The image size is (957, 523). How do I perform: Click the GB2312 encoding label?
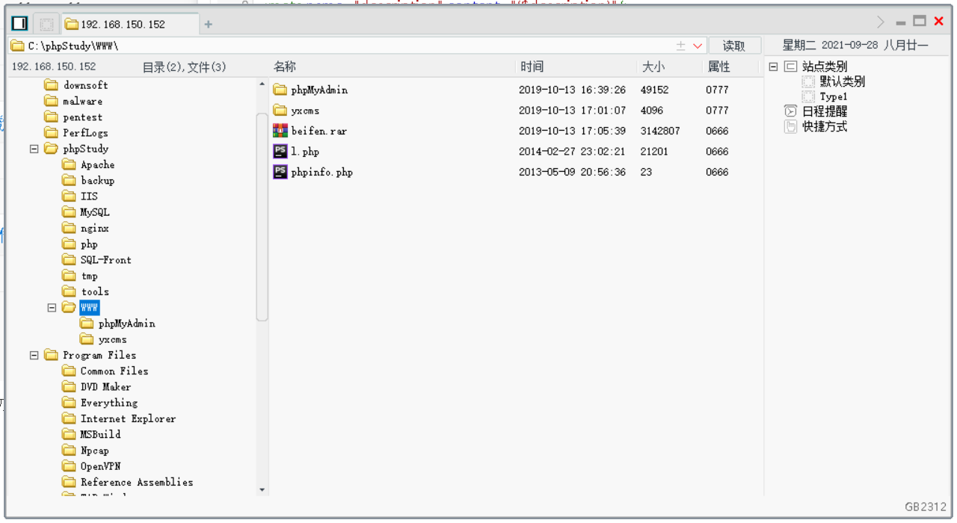pyautogui.click(x=926, y=507)
